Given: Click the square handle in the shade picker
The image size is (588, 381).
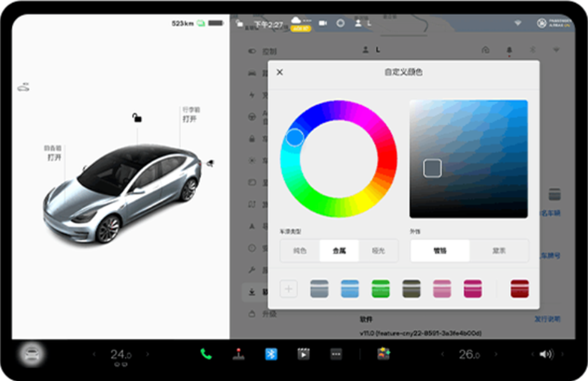Looking at the screenshot, I should pyautogui.click(x=432, y=168).
